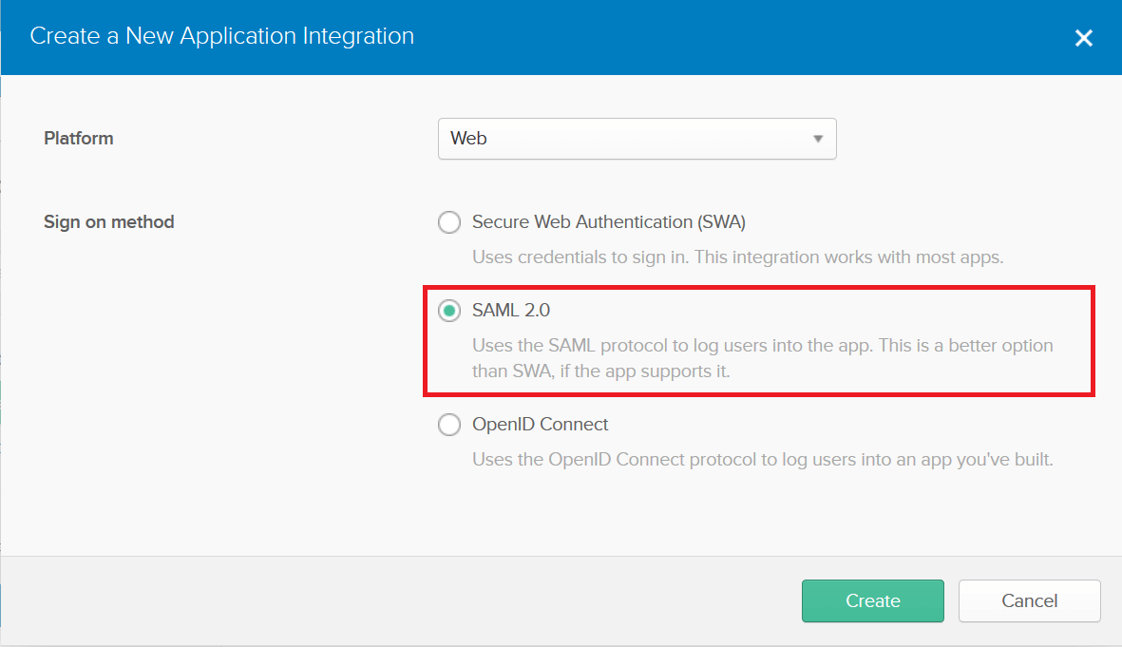The image size is (1122, 647).
Task: Click the Platform dropdown arrow
Action: pos(817,139)
